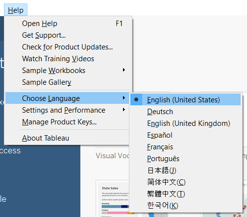Screen dimensions: 247x217
Task: Expand Settings and Performance submenu
Action: [x=67, y=110]
